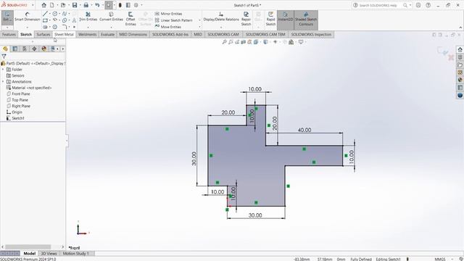Screen dimensions: 464x261
Task: Click Convert Entities tool
Action: tap(111, 17)
